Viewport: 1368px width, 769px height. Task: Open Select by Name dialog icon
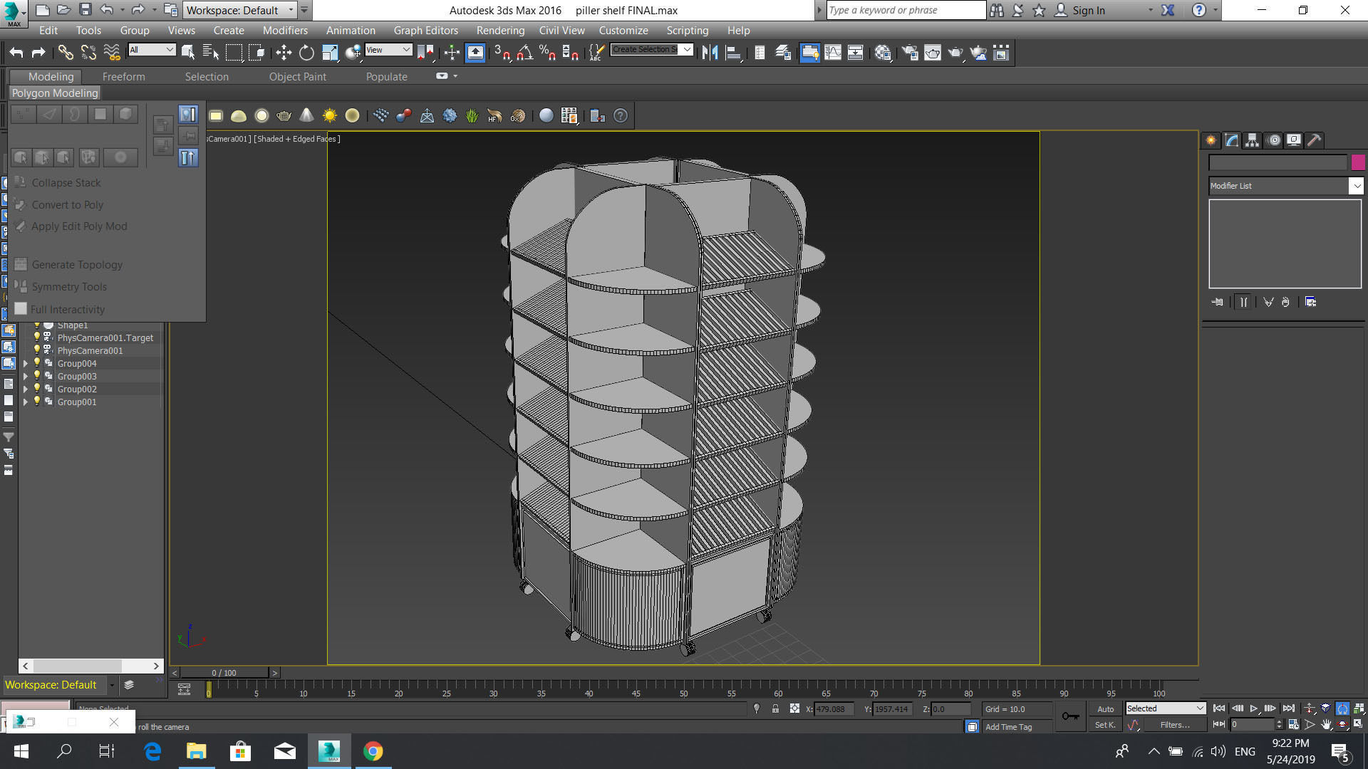coord(210,53)
